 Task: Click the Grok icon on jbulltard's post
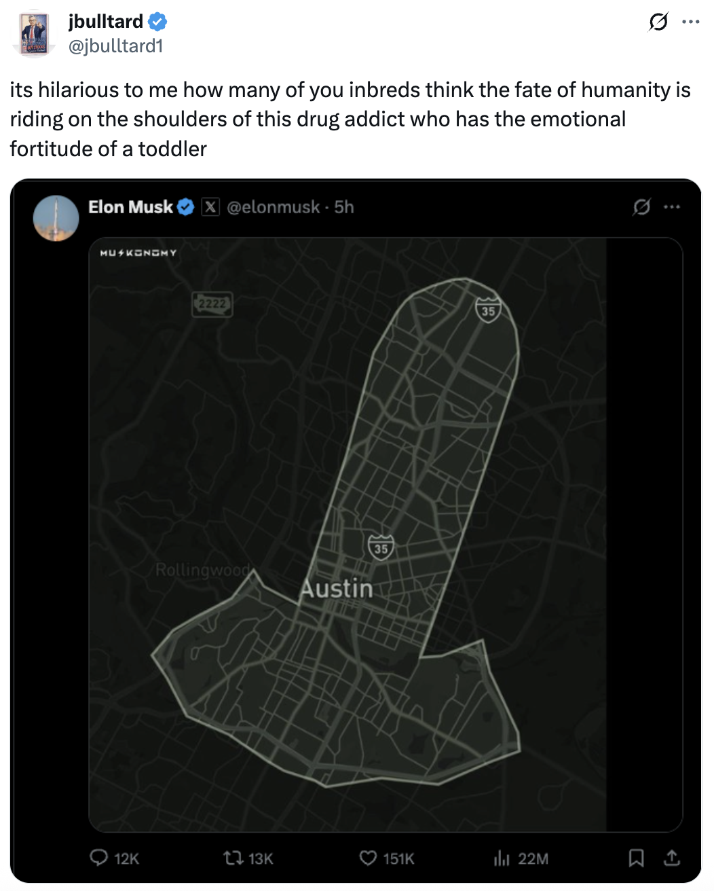pos(657,22)
